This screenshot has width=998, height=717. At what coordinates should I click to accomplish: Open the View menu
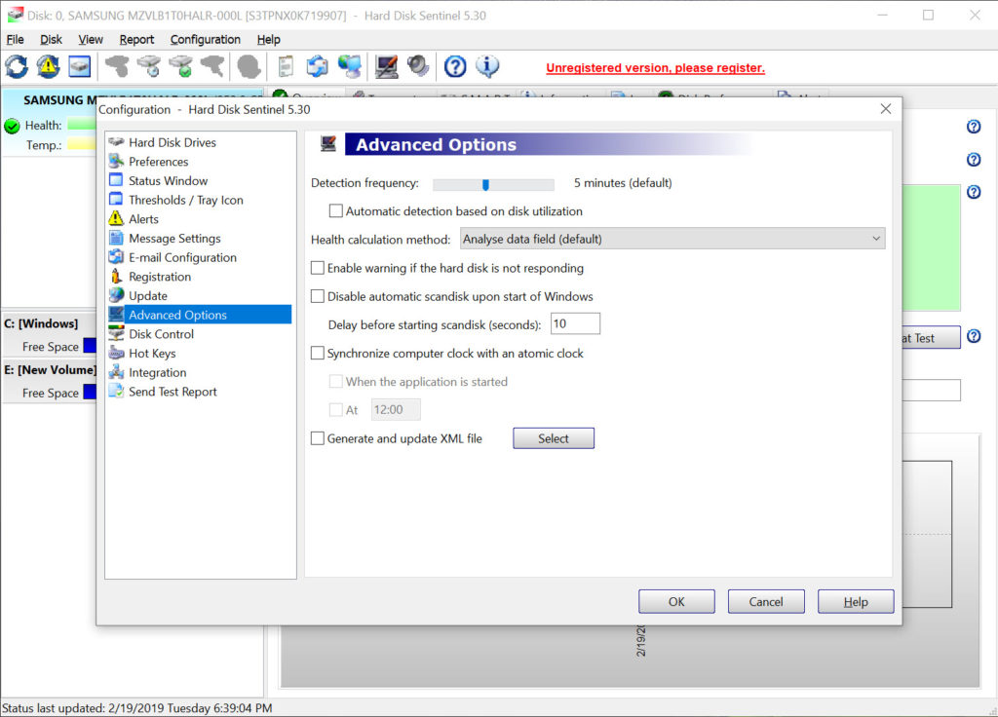[91, 39]
